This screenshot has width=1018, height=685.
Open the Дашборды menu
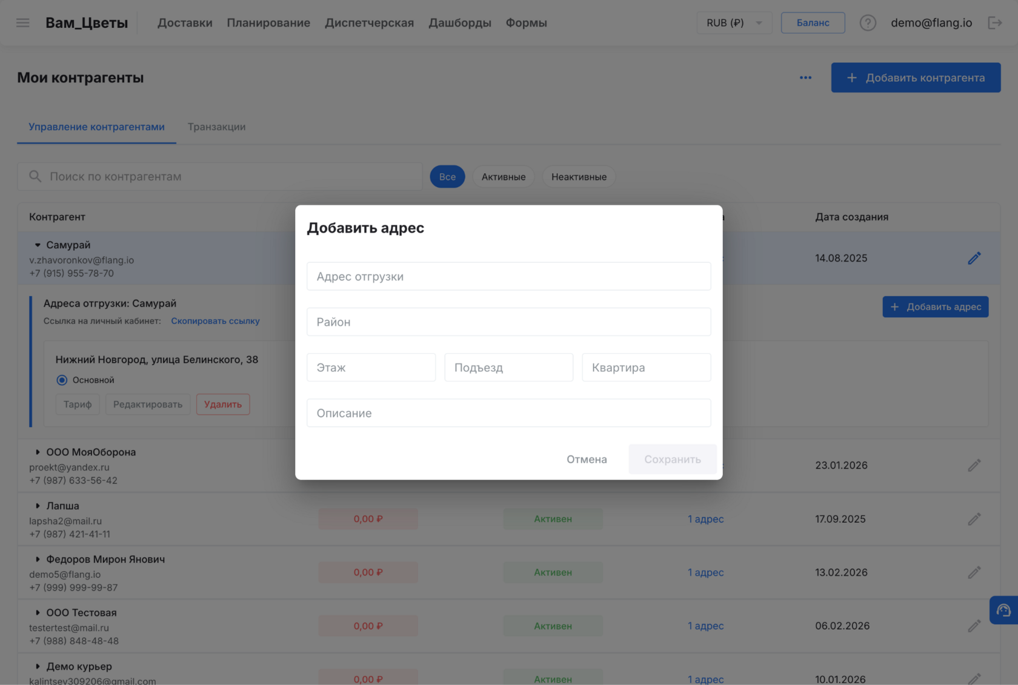[x=460, y=22]
